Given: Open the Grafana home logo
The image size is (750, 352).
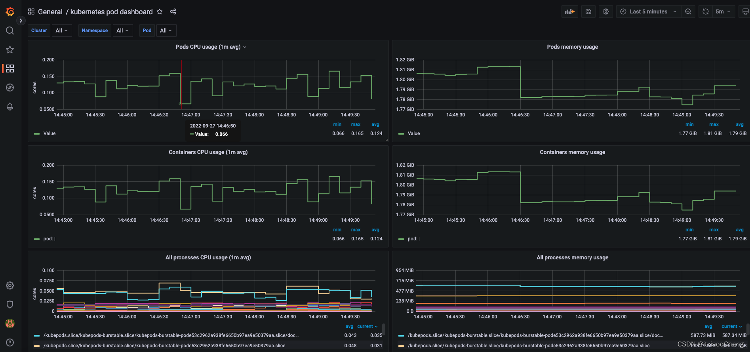Looking at the screenshot, I should pos(10,11).
